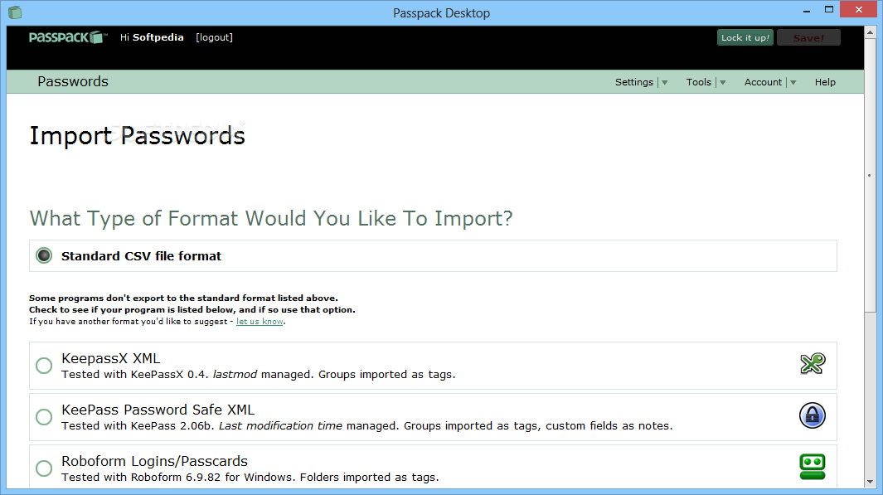The image size is (883, 495).
Task: Select Standard CSV file format radio button
Action: pos(44,255)
